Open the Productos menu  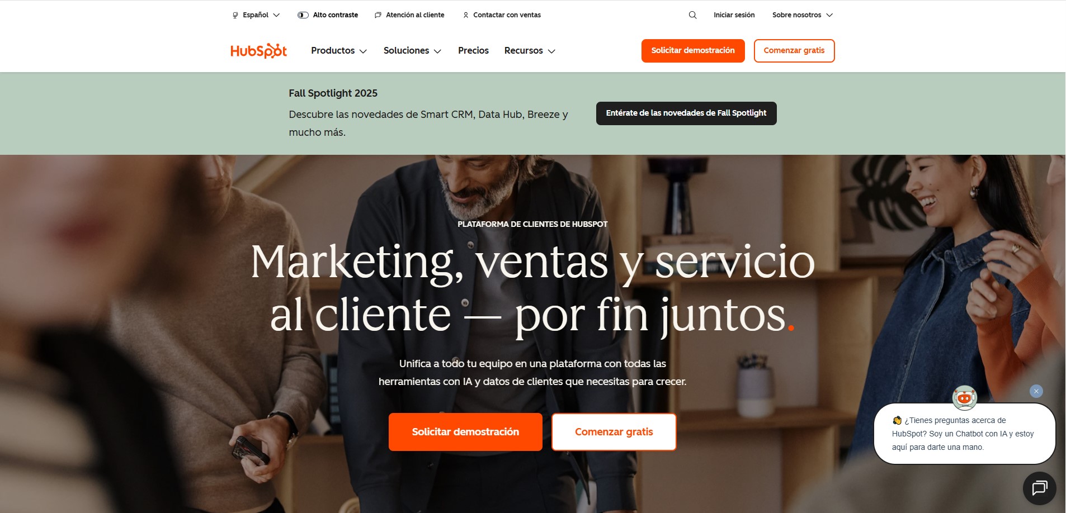(339, 51)
